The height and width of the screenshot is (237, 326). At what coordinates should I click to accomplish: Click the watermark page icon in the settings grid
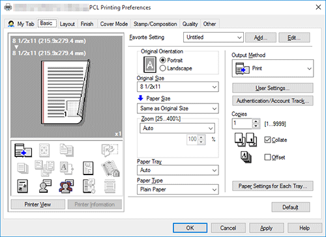click(x=88, y=168)
